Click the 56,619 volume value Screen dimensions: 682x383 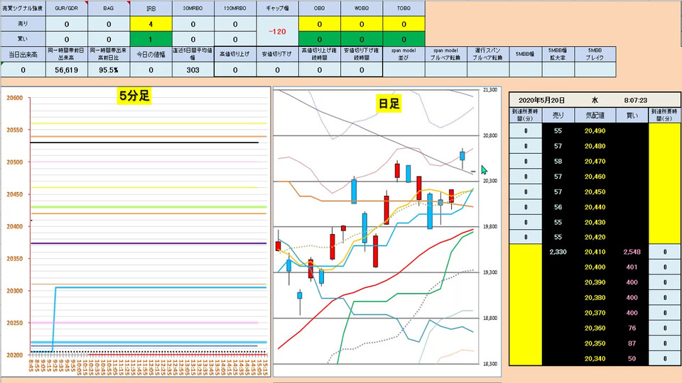tap(67, 70)
